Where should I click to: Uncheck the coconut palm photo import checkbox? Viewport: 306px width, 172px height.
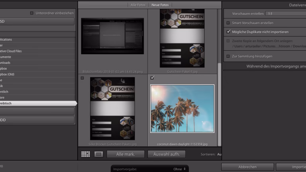click(153, 78)
